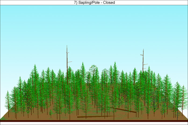Click the top branch stub of the left snag
Image resolution: width=188 pixels, height=125 pixels.
(x=68, y=52)
